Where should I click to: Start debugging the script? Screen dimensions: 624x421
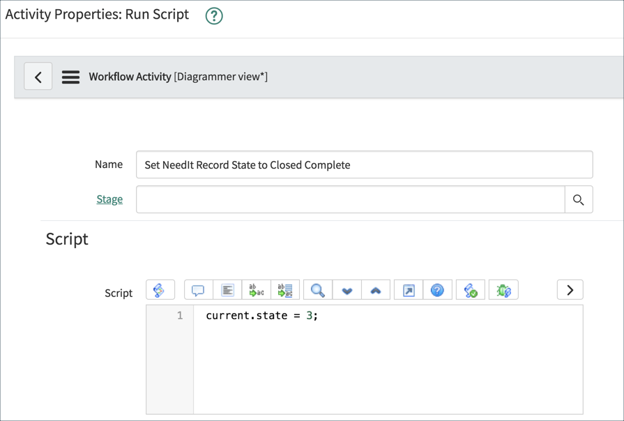click(x=503, y=289)
